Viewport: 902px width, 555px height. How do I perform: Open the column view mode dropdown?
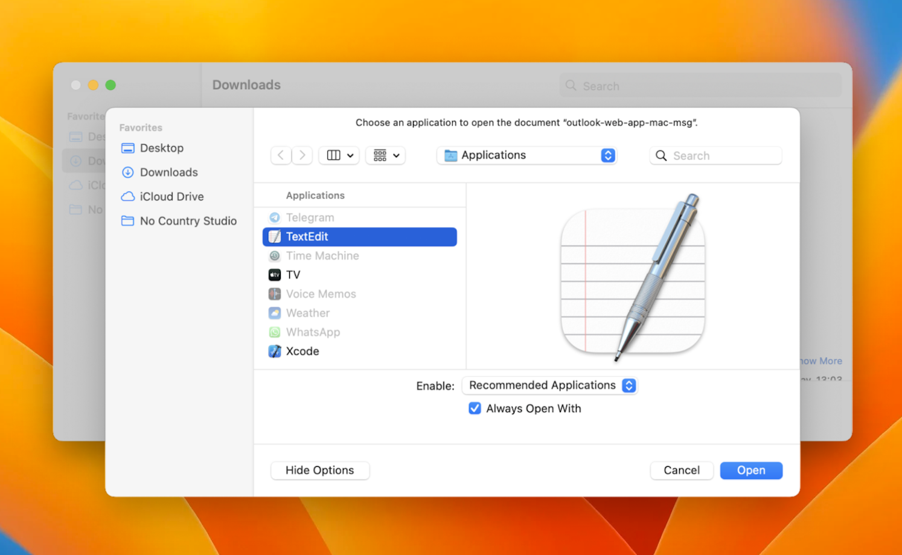coord(339,155)
